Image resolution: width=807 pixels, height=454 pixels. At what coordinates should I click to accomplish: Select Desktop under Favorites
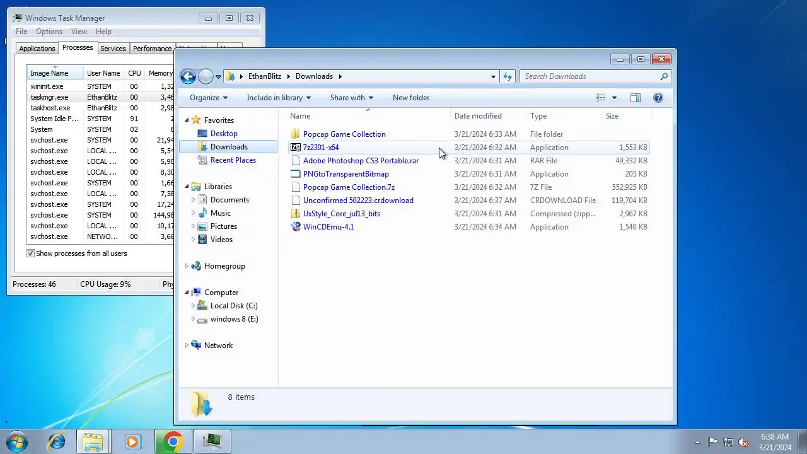224,134
